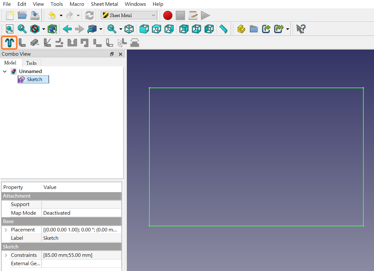Activate the Fold a Wall tool
This screenshot has width=374, height=271.
click(47, 43)
